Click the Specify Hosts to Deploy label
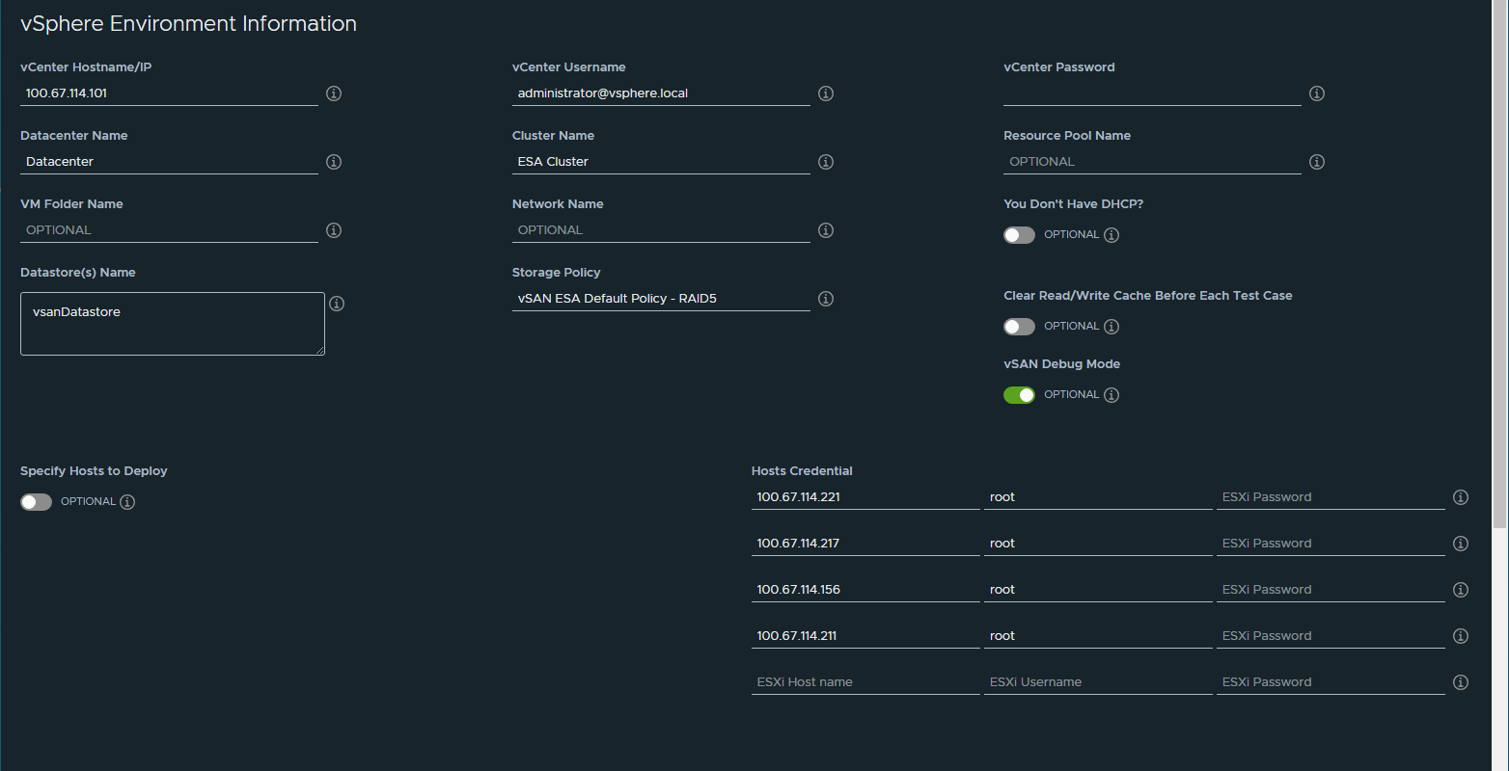1509x771 pixels. 94,471
